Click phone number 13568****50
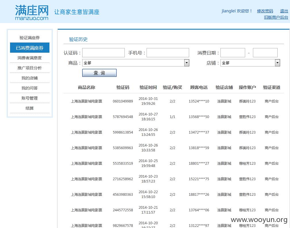The height and width of the screenshot is (228, 290). 199,117
